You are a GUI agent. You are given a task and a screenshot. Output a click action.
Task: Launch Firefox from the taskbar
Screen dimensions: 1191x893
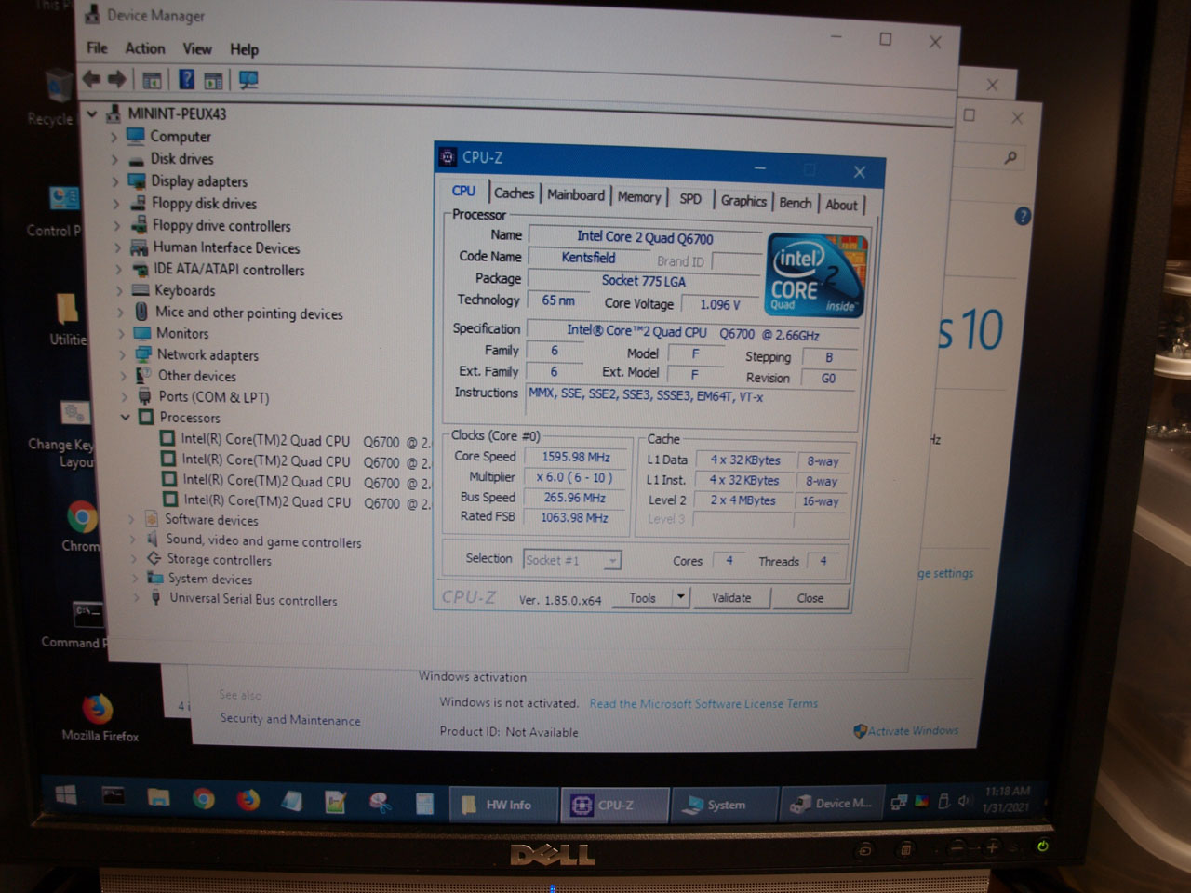click(x=248, y=799)
